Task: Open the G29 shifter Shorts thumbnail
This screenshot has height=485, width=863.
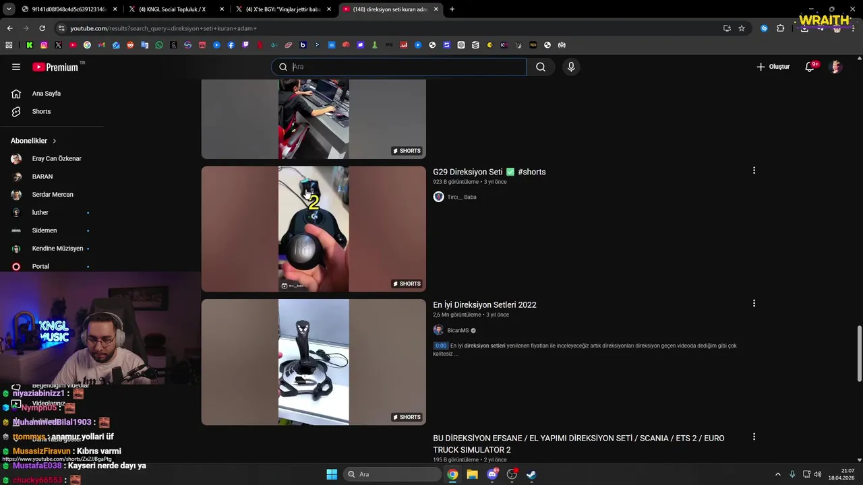Action: [x=314, y=229]
